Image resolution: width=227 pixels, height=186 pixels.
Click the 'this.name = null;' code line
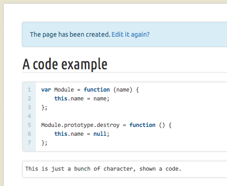[82, 134]
